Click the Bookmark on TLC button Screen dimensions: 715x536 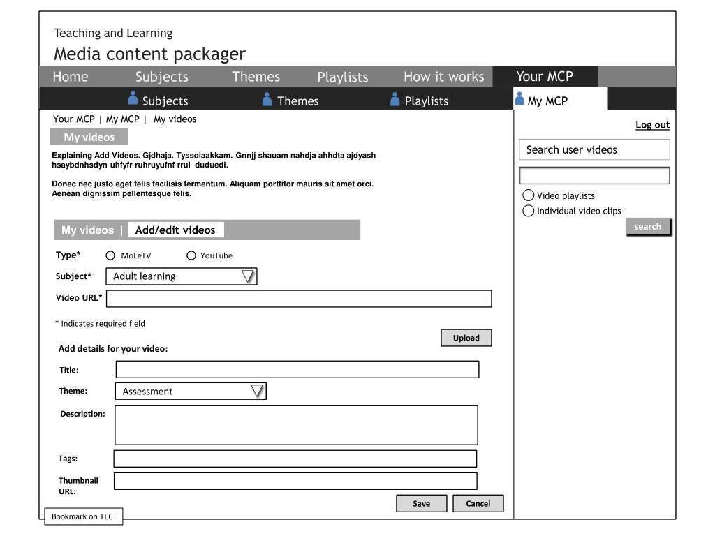coord(83,517)
